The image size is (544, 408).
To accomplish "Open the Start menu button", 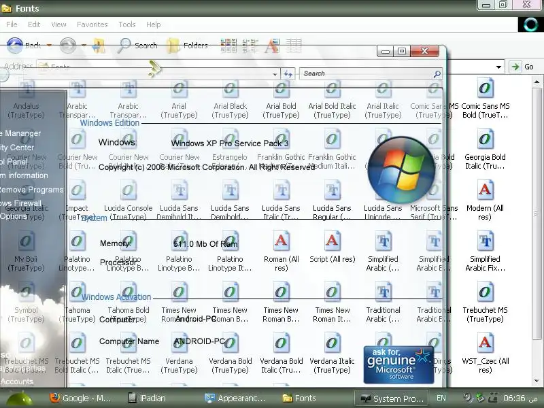I will click(20, 399).
